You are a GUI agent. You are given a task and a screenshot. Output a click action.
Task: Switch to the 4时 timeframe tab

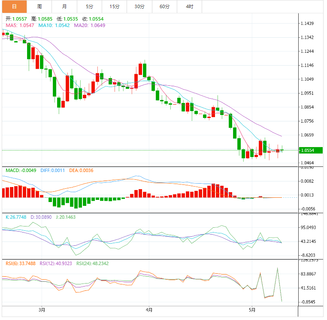(x=189, y=6)
